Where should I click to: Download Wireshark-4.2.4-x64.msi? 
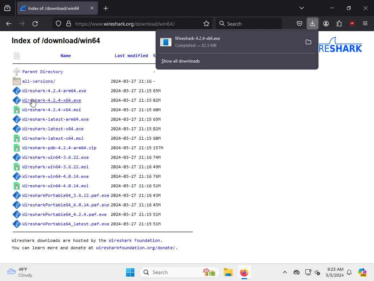(51, 110)
